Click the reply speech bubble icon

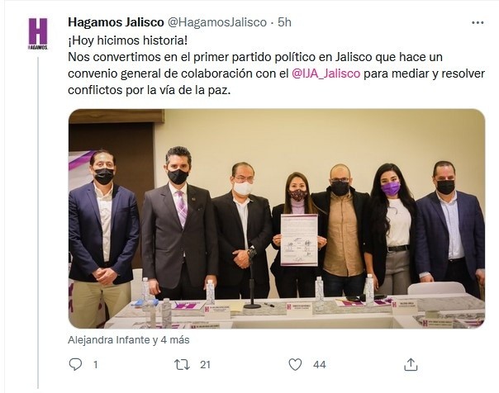[x=75, y=364]
